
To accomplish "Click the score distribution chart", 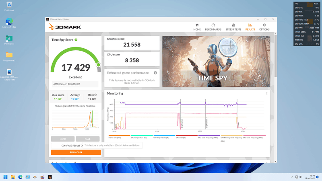I will pyautogui.click(x=75, y=119).
